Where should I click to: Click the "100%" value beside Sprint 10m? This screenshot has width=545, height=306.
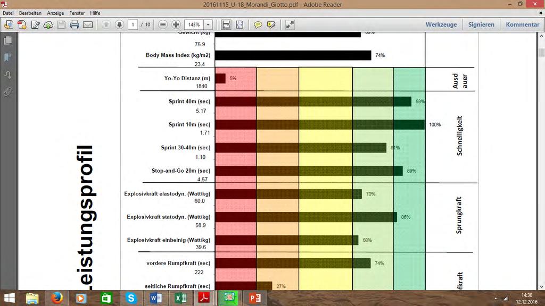tap(435, 124)
